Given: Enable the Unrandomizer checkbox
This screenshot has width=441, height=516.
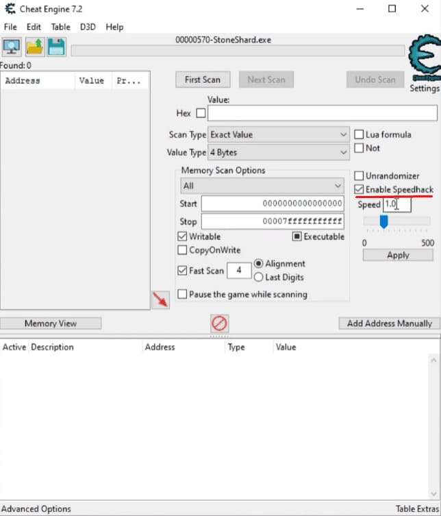Looking at the screenshot, I should pyautogui.click(x=359, y=175).
